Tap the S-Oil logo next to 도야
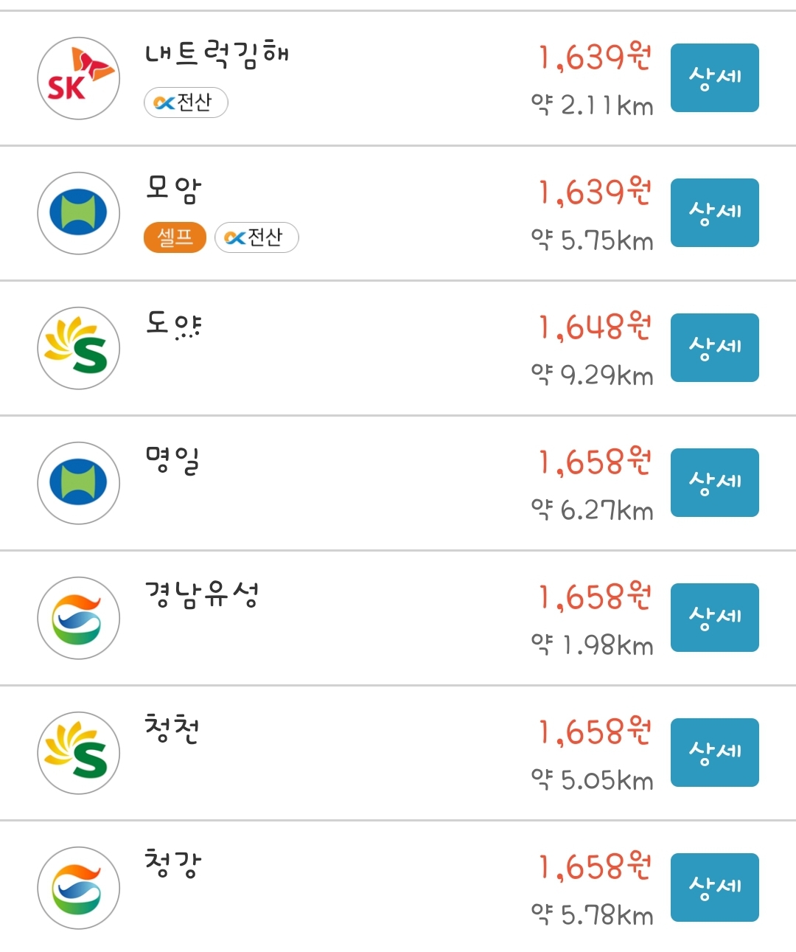796x952 pixels. pyautogui.click(x=79, y=348)
